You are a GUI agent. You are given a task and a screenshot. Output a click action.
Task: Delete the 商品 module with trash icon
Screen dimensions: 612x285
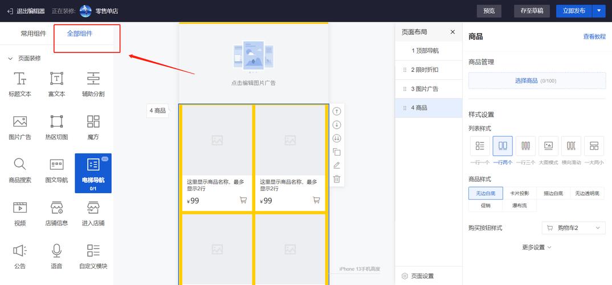(336, 179)
